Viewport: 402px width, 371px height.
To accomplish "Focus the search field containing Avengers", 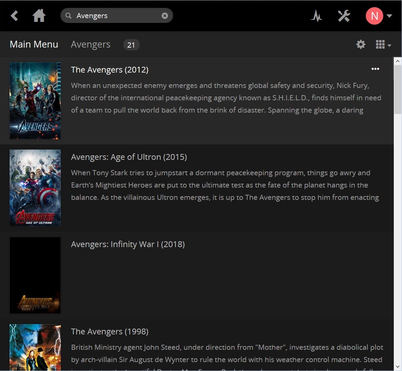I will click(x=117, y=16).
